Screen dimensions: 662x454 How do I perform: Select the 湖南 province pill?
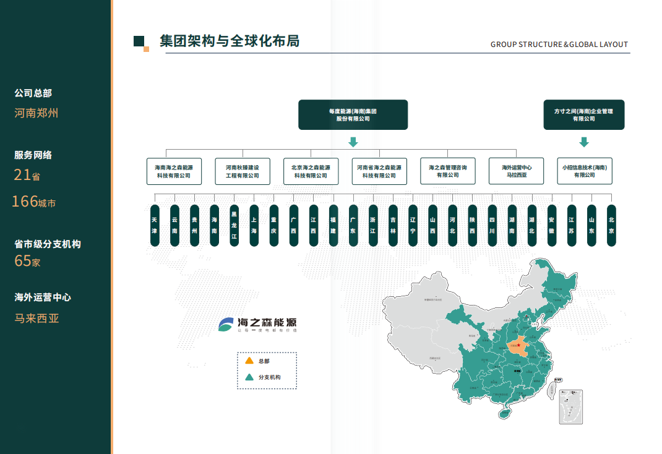[512, 225]
